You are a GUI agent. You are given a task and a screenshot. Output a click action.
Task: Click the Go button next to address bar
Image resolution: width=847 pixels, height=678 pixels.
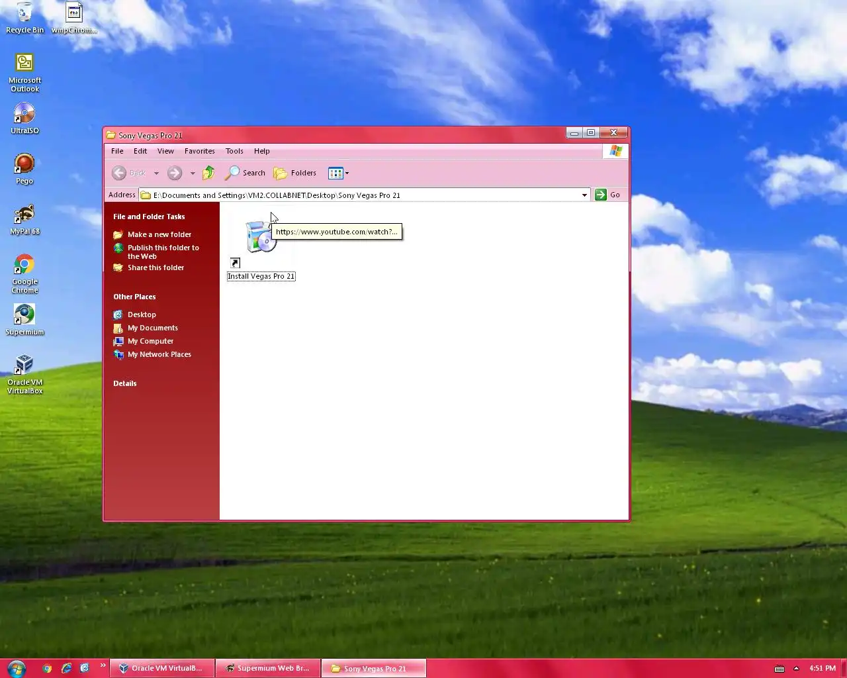tap(607, 195)
